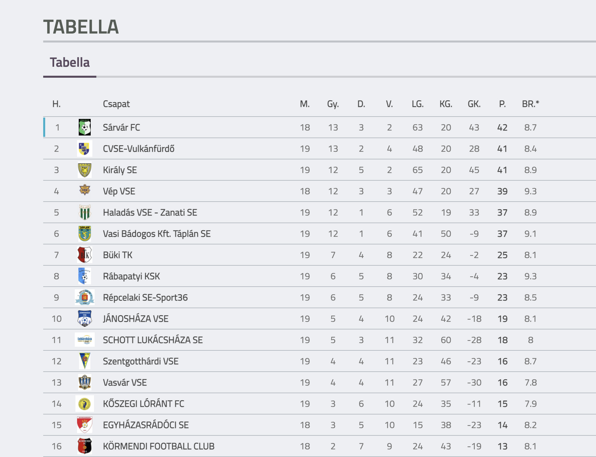Click the KŐSZEGI LÓRÁNT FC team name
Viewport: 596px width, 457px height.
click(x=144, y=404)
